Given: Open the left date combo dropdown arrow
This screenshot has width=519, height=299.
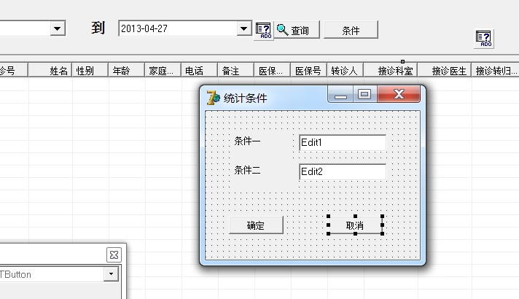Looking at the screenshot, I should pos(58,28).
